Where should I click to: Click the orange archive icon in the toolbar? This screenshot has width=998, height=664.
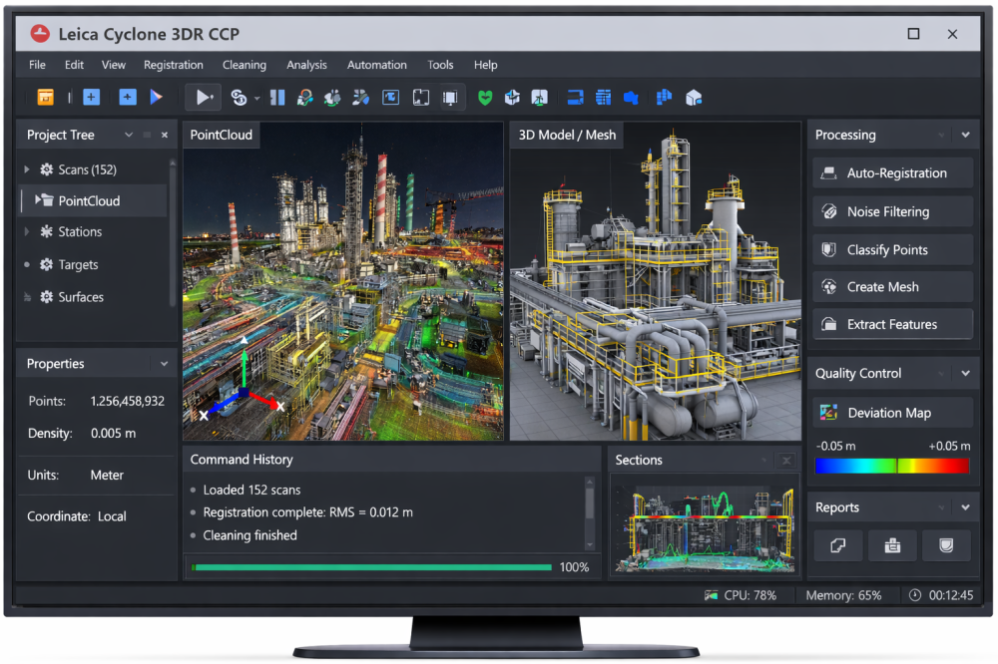[x=45, y=97]
